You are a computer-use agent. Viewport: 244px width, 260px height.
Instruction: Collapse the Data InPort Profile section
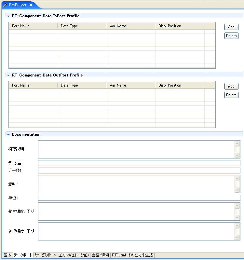(x=8, y=16)
